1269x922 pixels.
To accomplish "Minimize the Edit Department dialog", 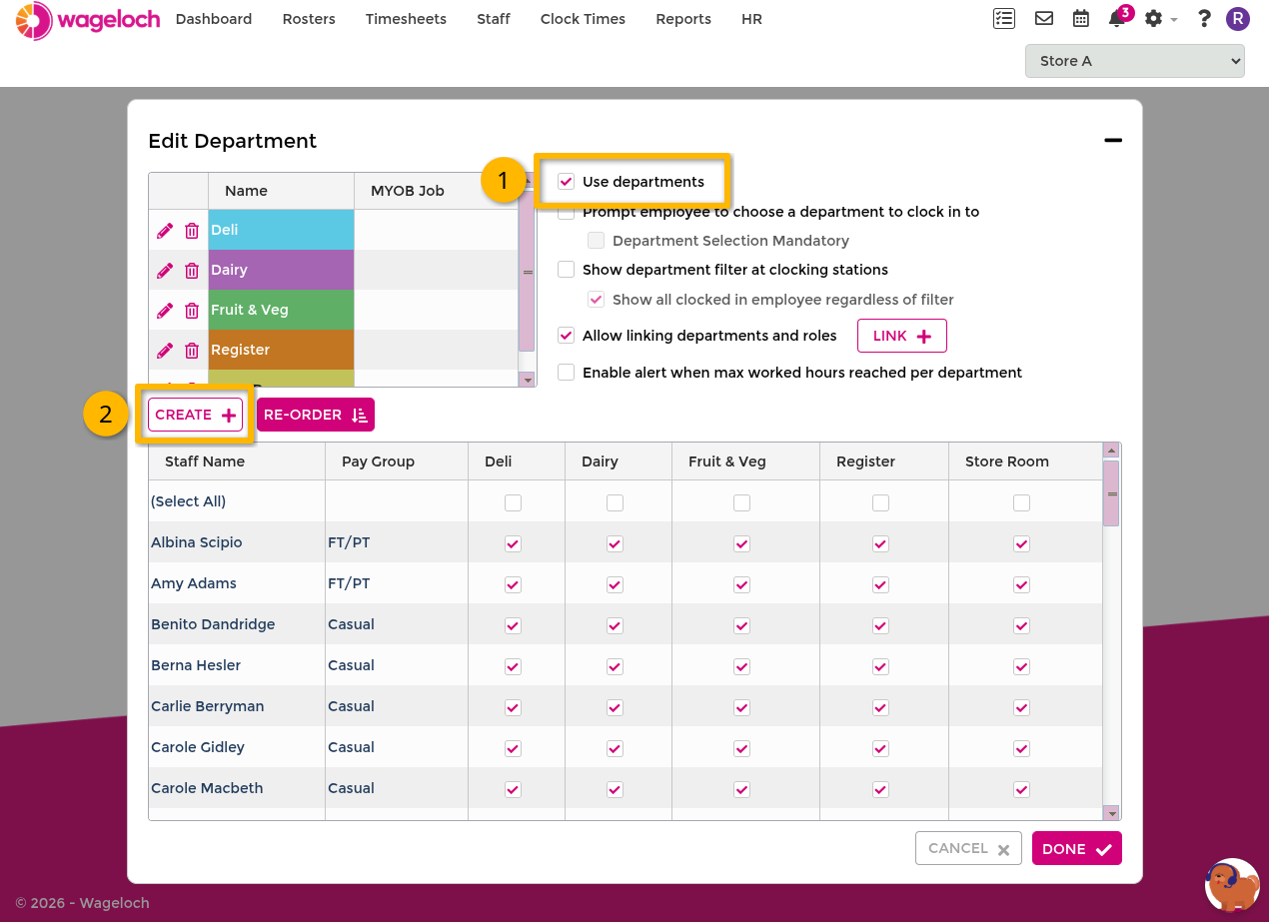I will [1113, 141].
